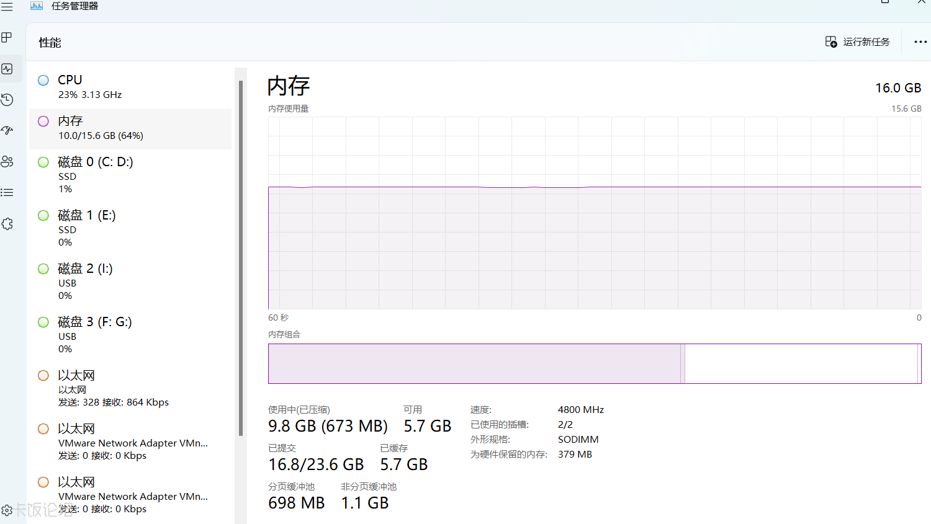Click the 4800 MHz speed value
The height and width of the screenshot is (524, 931).
tap(581, 410)
